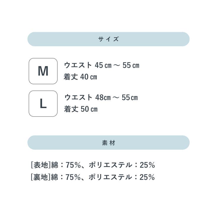Image resolution: width=219 pixels, height=219 pixels.
Task: Click the サイズ title text
Action: click(x=109, y=39)
